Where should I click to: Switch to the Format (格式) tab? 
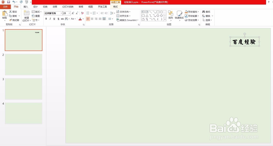click(x=115, y=7)
